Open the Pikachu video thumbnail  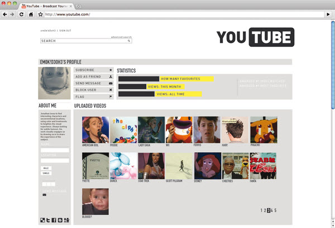264,130
